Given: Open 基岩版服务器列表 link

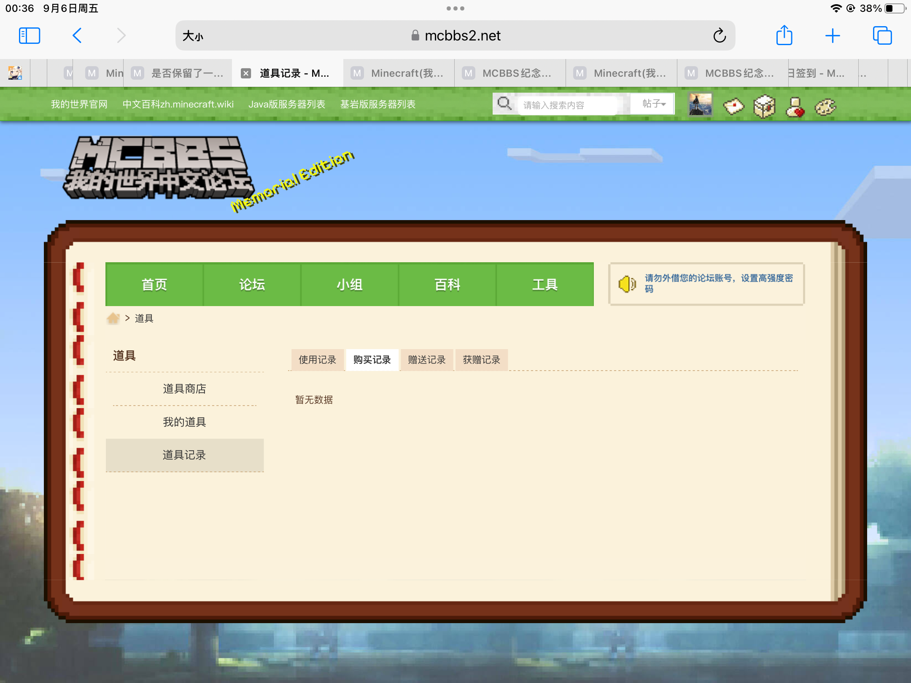Looking at the screenshot, I should point(378,104).
